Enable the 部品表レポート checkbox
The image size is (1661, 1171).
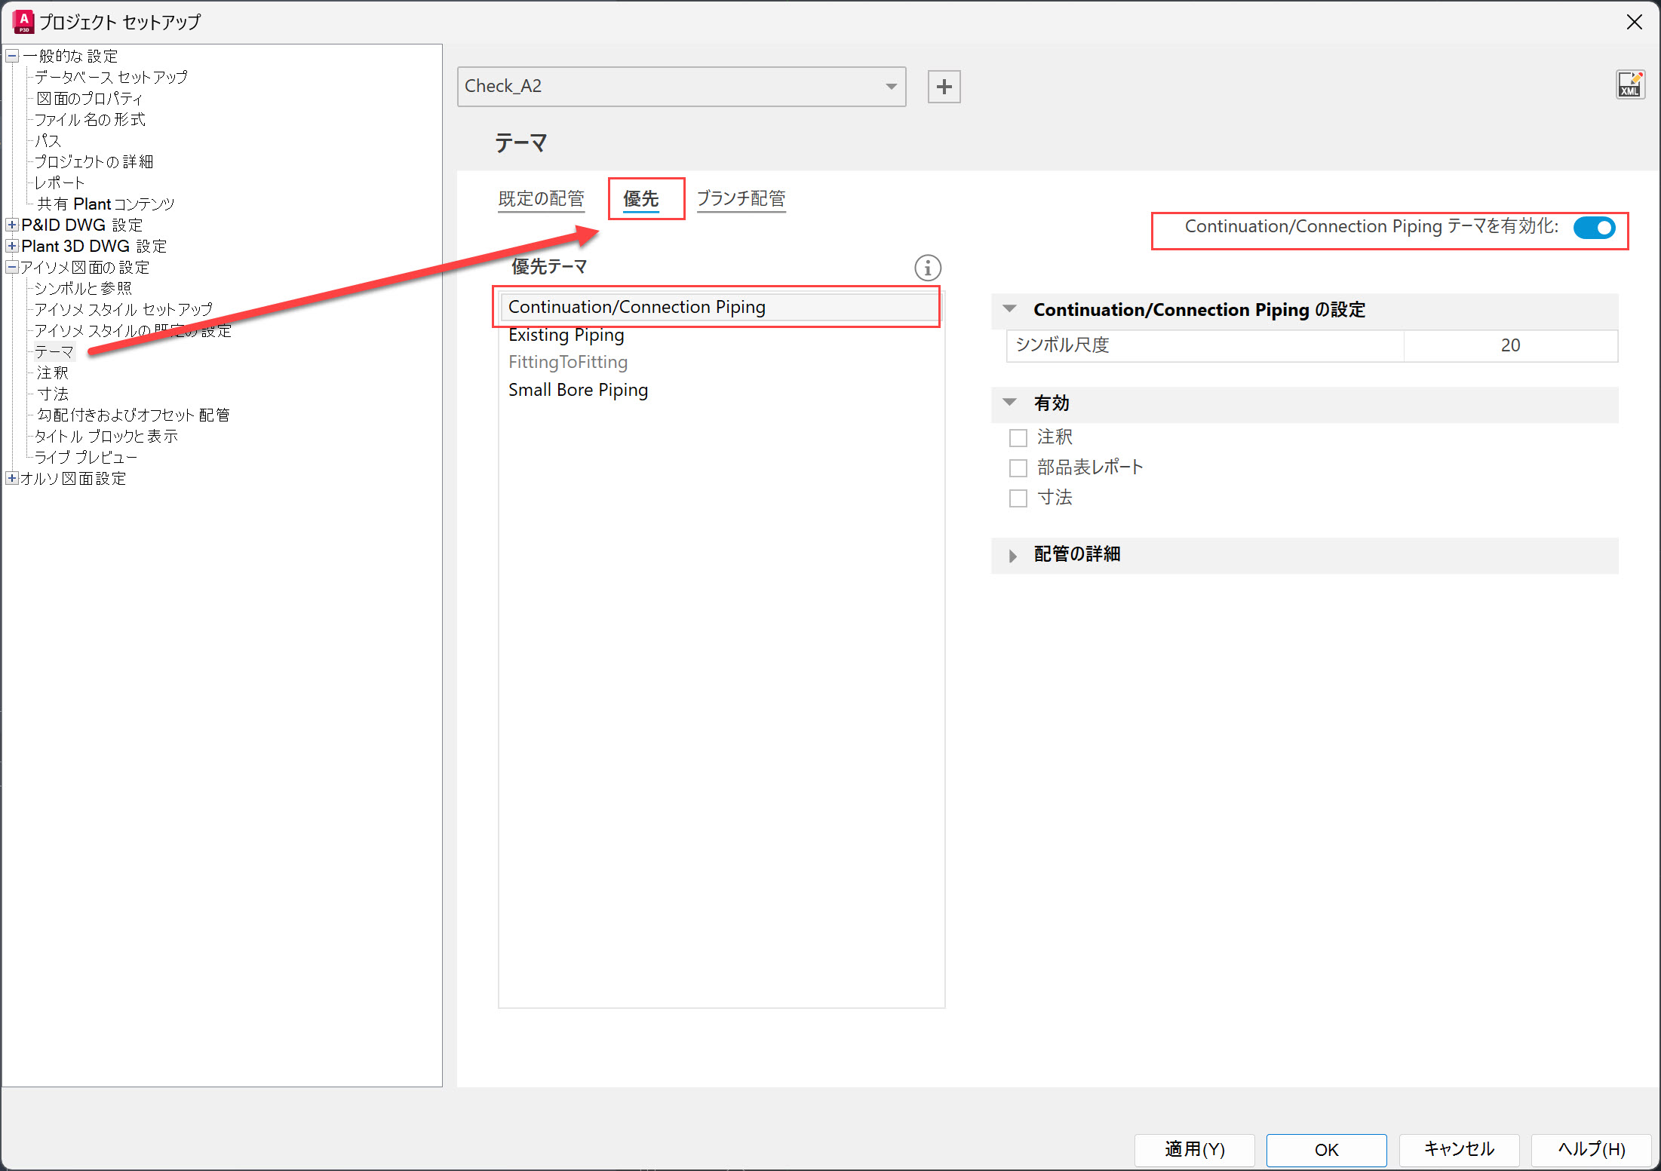pos(1018,468)
